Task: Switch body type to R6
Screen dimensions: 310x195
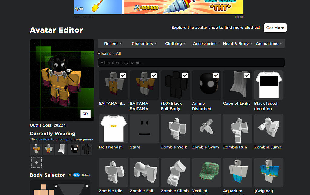Action: pyautogui.click(x=70, y=175)
